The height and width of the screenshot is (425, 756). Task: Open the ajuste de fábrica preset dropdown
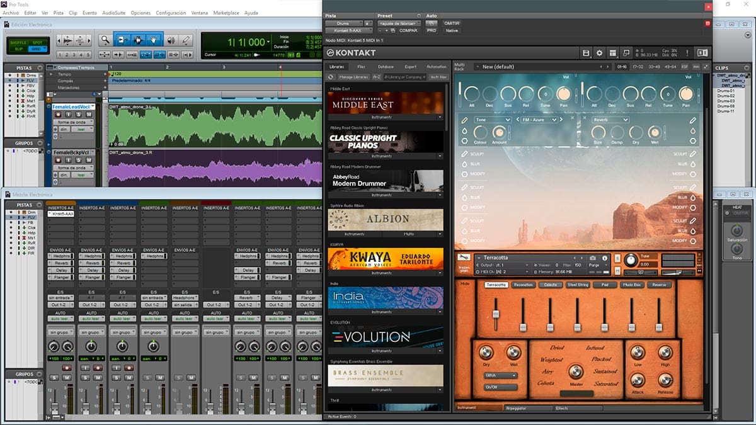(399, 23)
